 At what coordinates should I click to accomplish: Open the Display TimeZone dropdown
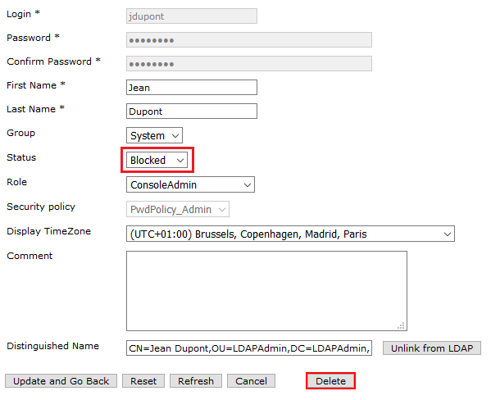(x=290, y=234)
